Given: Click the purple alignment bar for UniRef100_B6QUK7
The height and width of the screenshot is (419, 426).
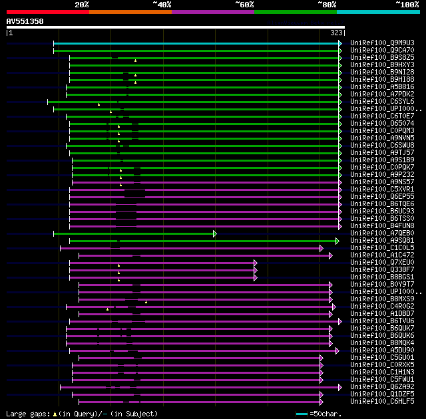Looking at the screenshot, I should [198, 329].
